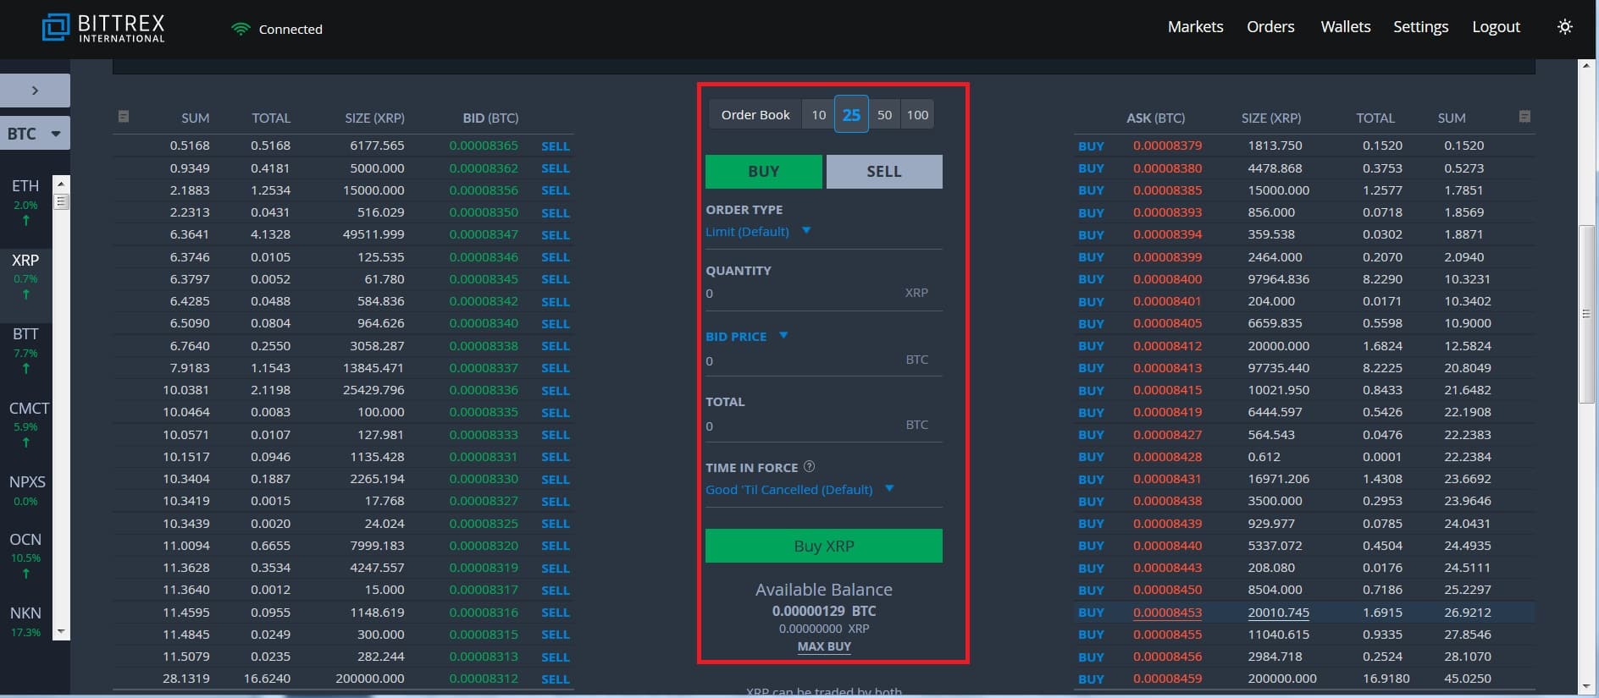Screen dimensions: 1599x698
Task: Click page scrollbar up arrow
Action: tap(1587, 65)
